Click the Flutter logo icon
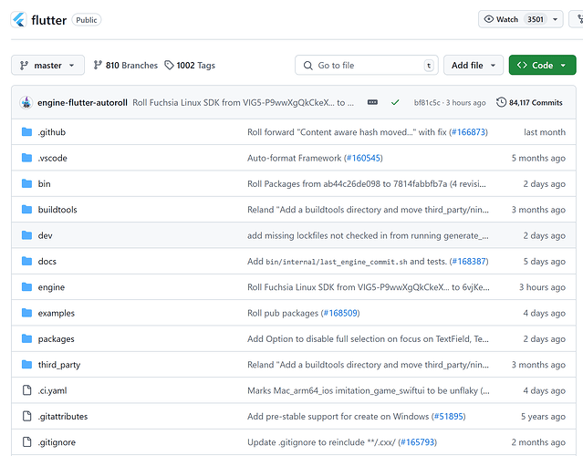Viewport: 583px width, 456px height. [18, 19]
